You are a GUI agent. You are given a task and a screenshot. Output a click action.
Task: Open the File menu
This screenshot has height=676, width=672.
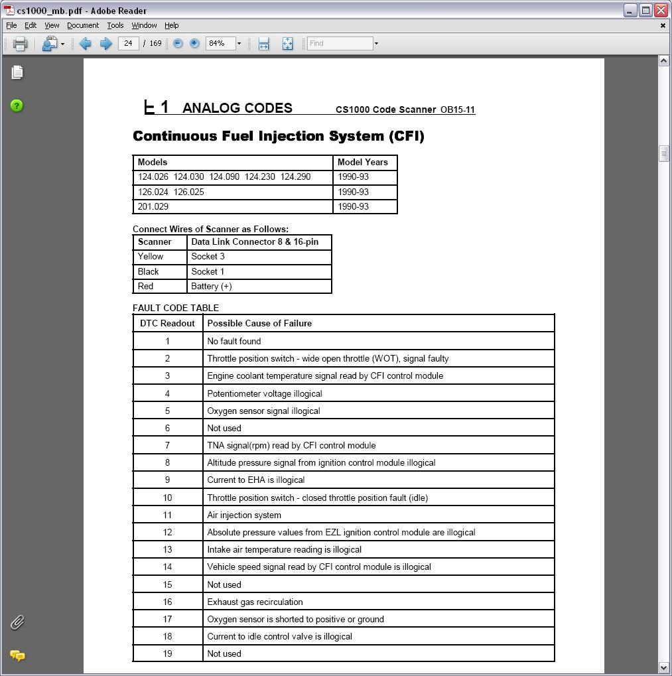point(11,25)
